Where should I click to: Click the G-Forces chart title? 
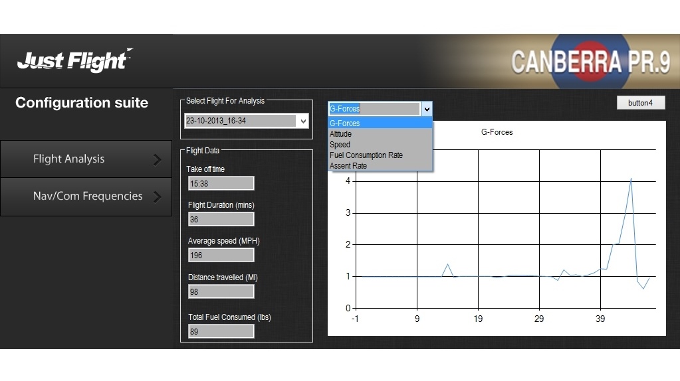click(x=497, y=132)
